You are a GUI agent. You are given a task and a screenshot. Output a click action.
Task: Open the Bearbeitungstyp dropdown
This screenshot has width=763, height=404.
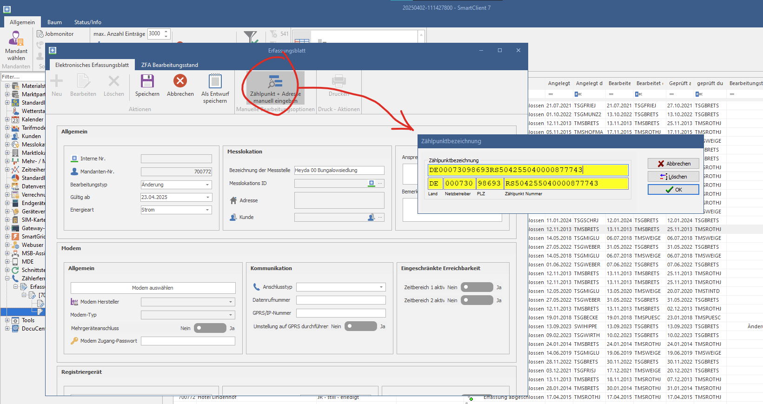(x=207, y=185)
